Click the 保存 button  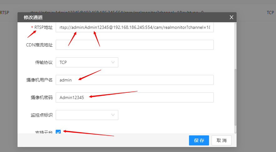pos(199,140)
